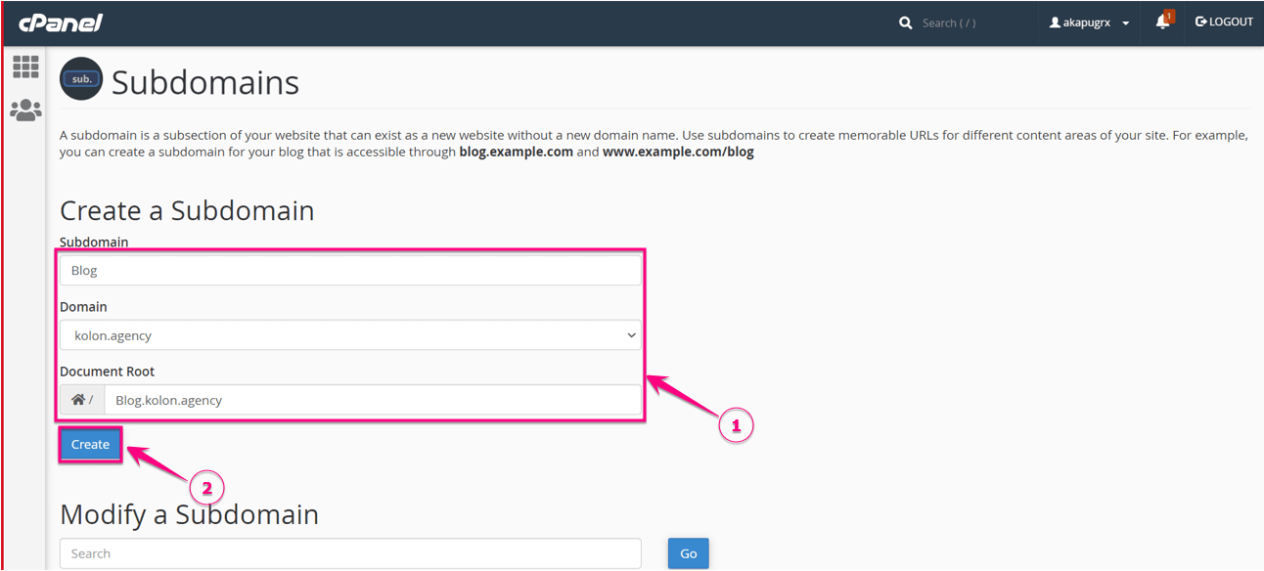
Task: Click the bold blog.example.com text
Action: click(x=517, y=153)
